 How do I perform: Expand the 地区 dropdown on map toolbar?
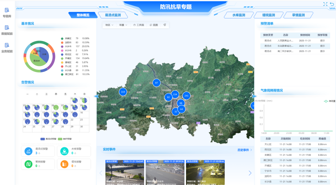pos(109,25)
